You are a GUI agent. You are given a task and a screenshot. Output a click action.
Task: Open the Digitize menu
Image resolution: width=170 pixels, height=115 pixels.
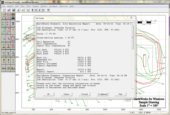(10, 6)
